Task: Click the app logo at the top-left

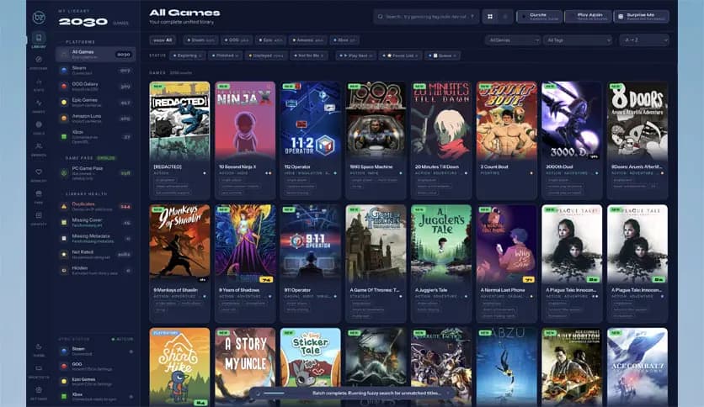Action: click(39, 18)
